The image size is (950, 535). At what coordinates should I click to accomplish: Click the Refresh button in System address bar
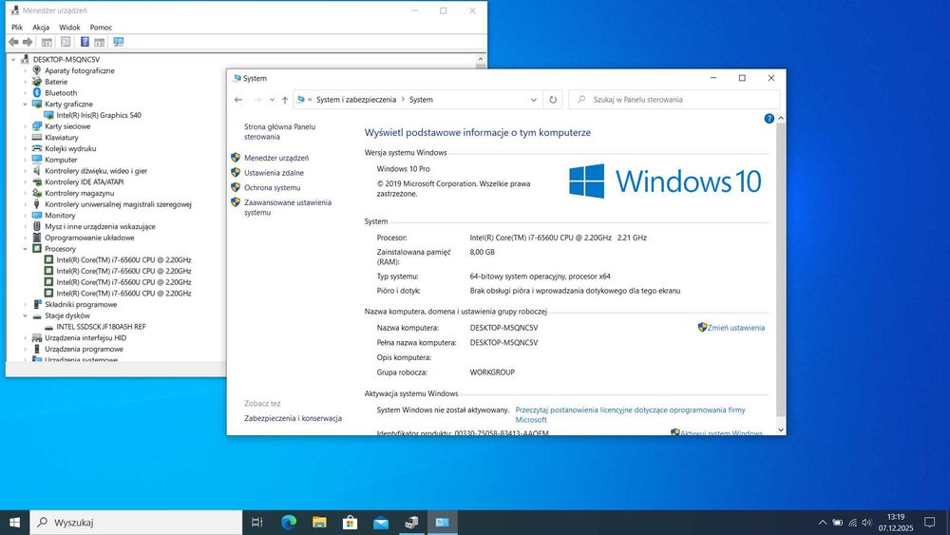553,100
